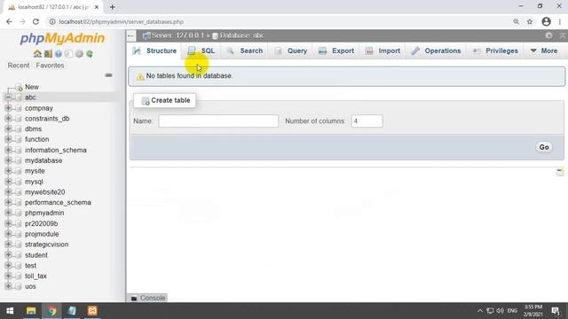The image size is (568, 319).
Task: Collapse the abc database tree node
Action: [x=8, y=97]
